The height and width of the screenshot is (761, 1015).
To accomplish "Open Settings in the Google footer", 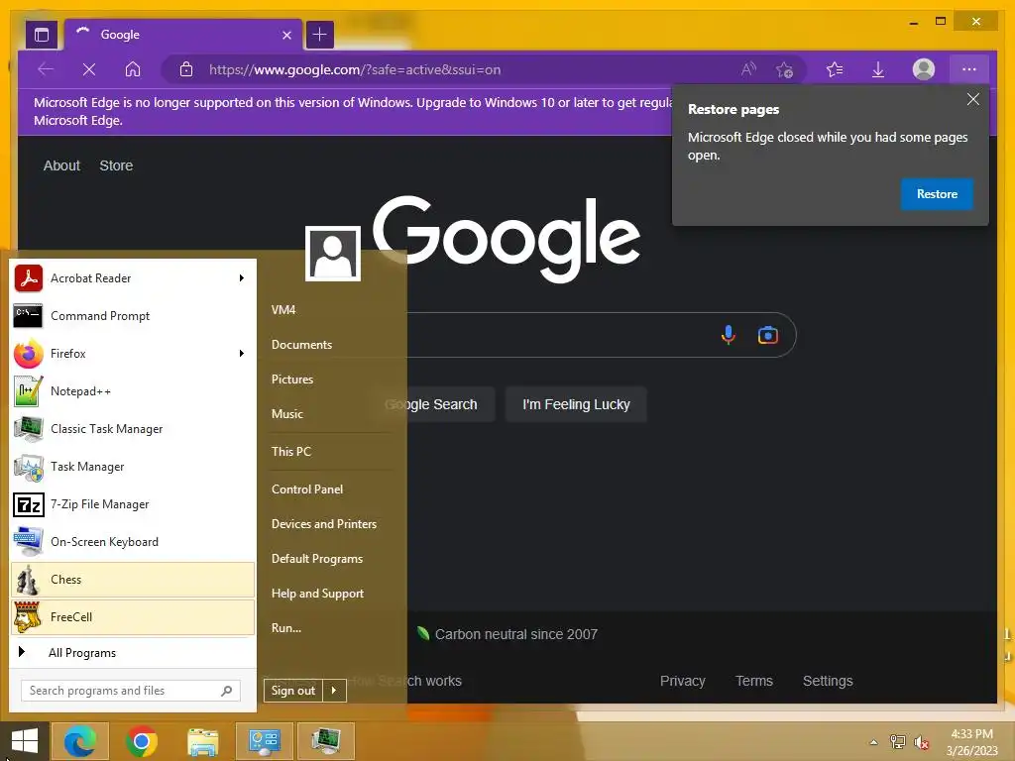I will 828,681.
